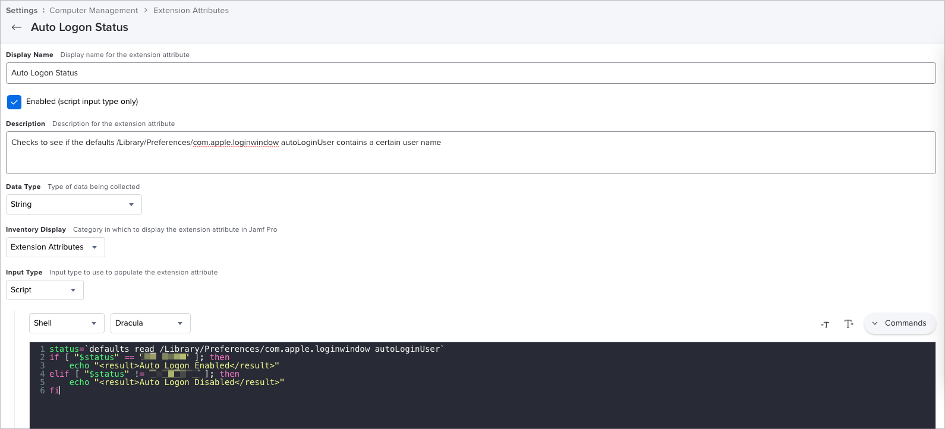The width and height of the screenshot is (945, 429).
Task: Expand the Commands button
Action: [899, 323]
